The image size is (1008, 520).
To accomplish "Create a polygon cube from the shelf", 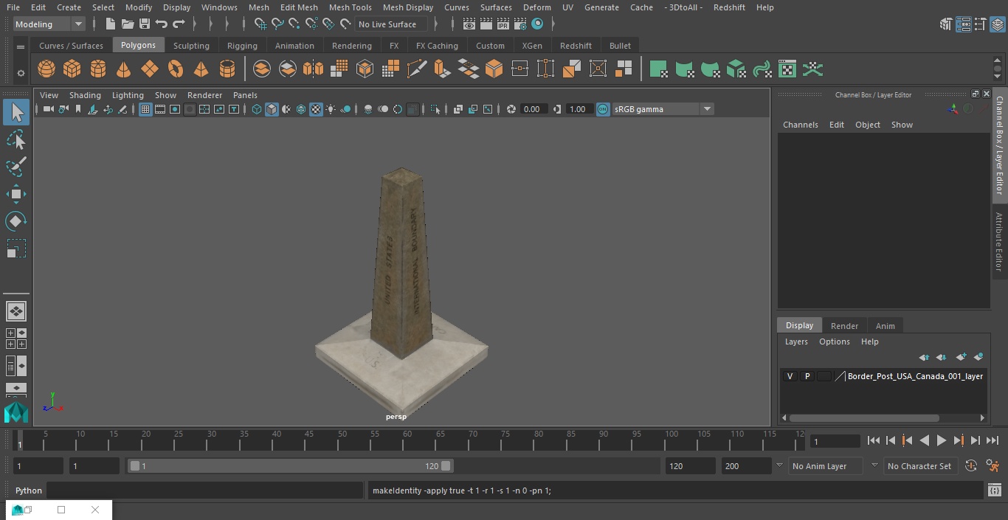I will [x=72, y=69].
